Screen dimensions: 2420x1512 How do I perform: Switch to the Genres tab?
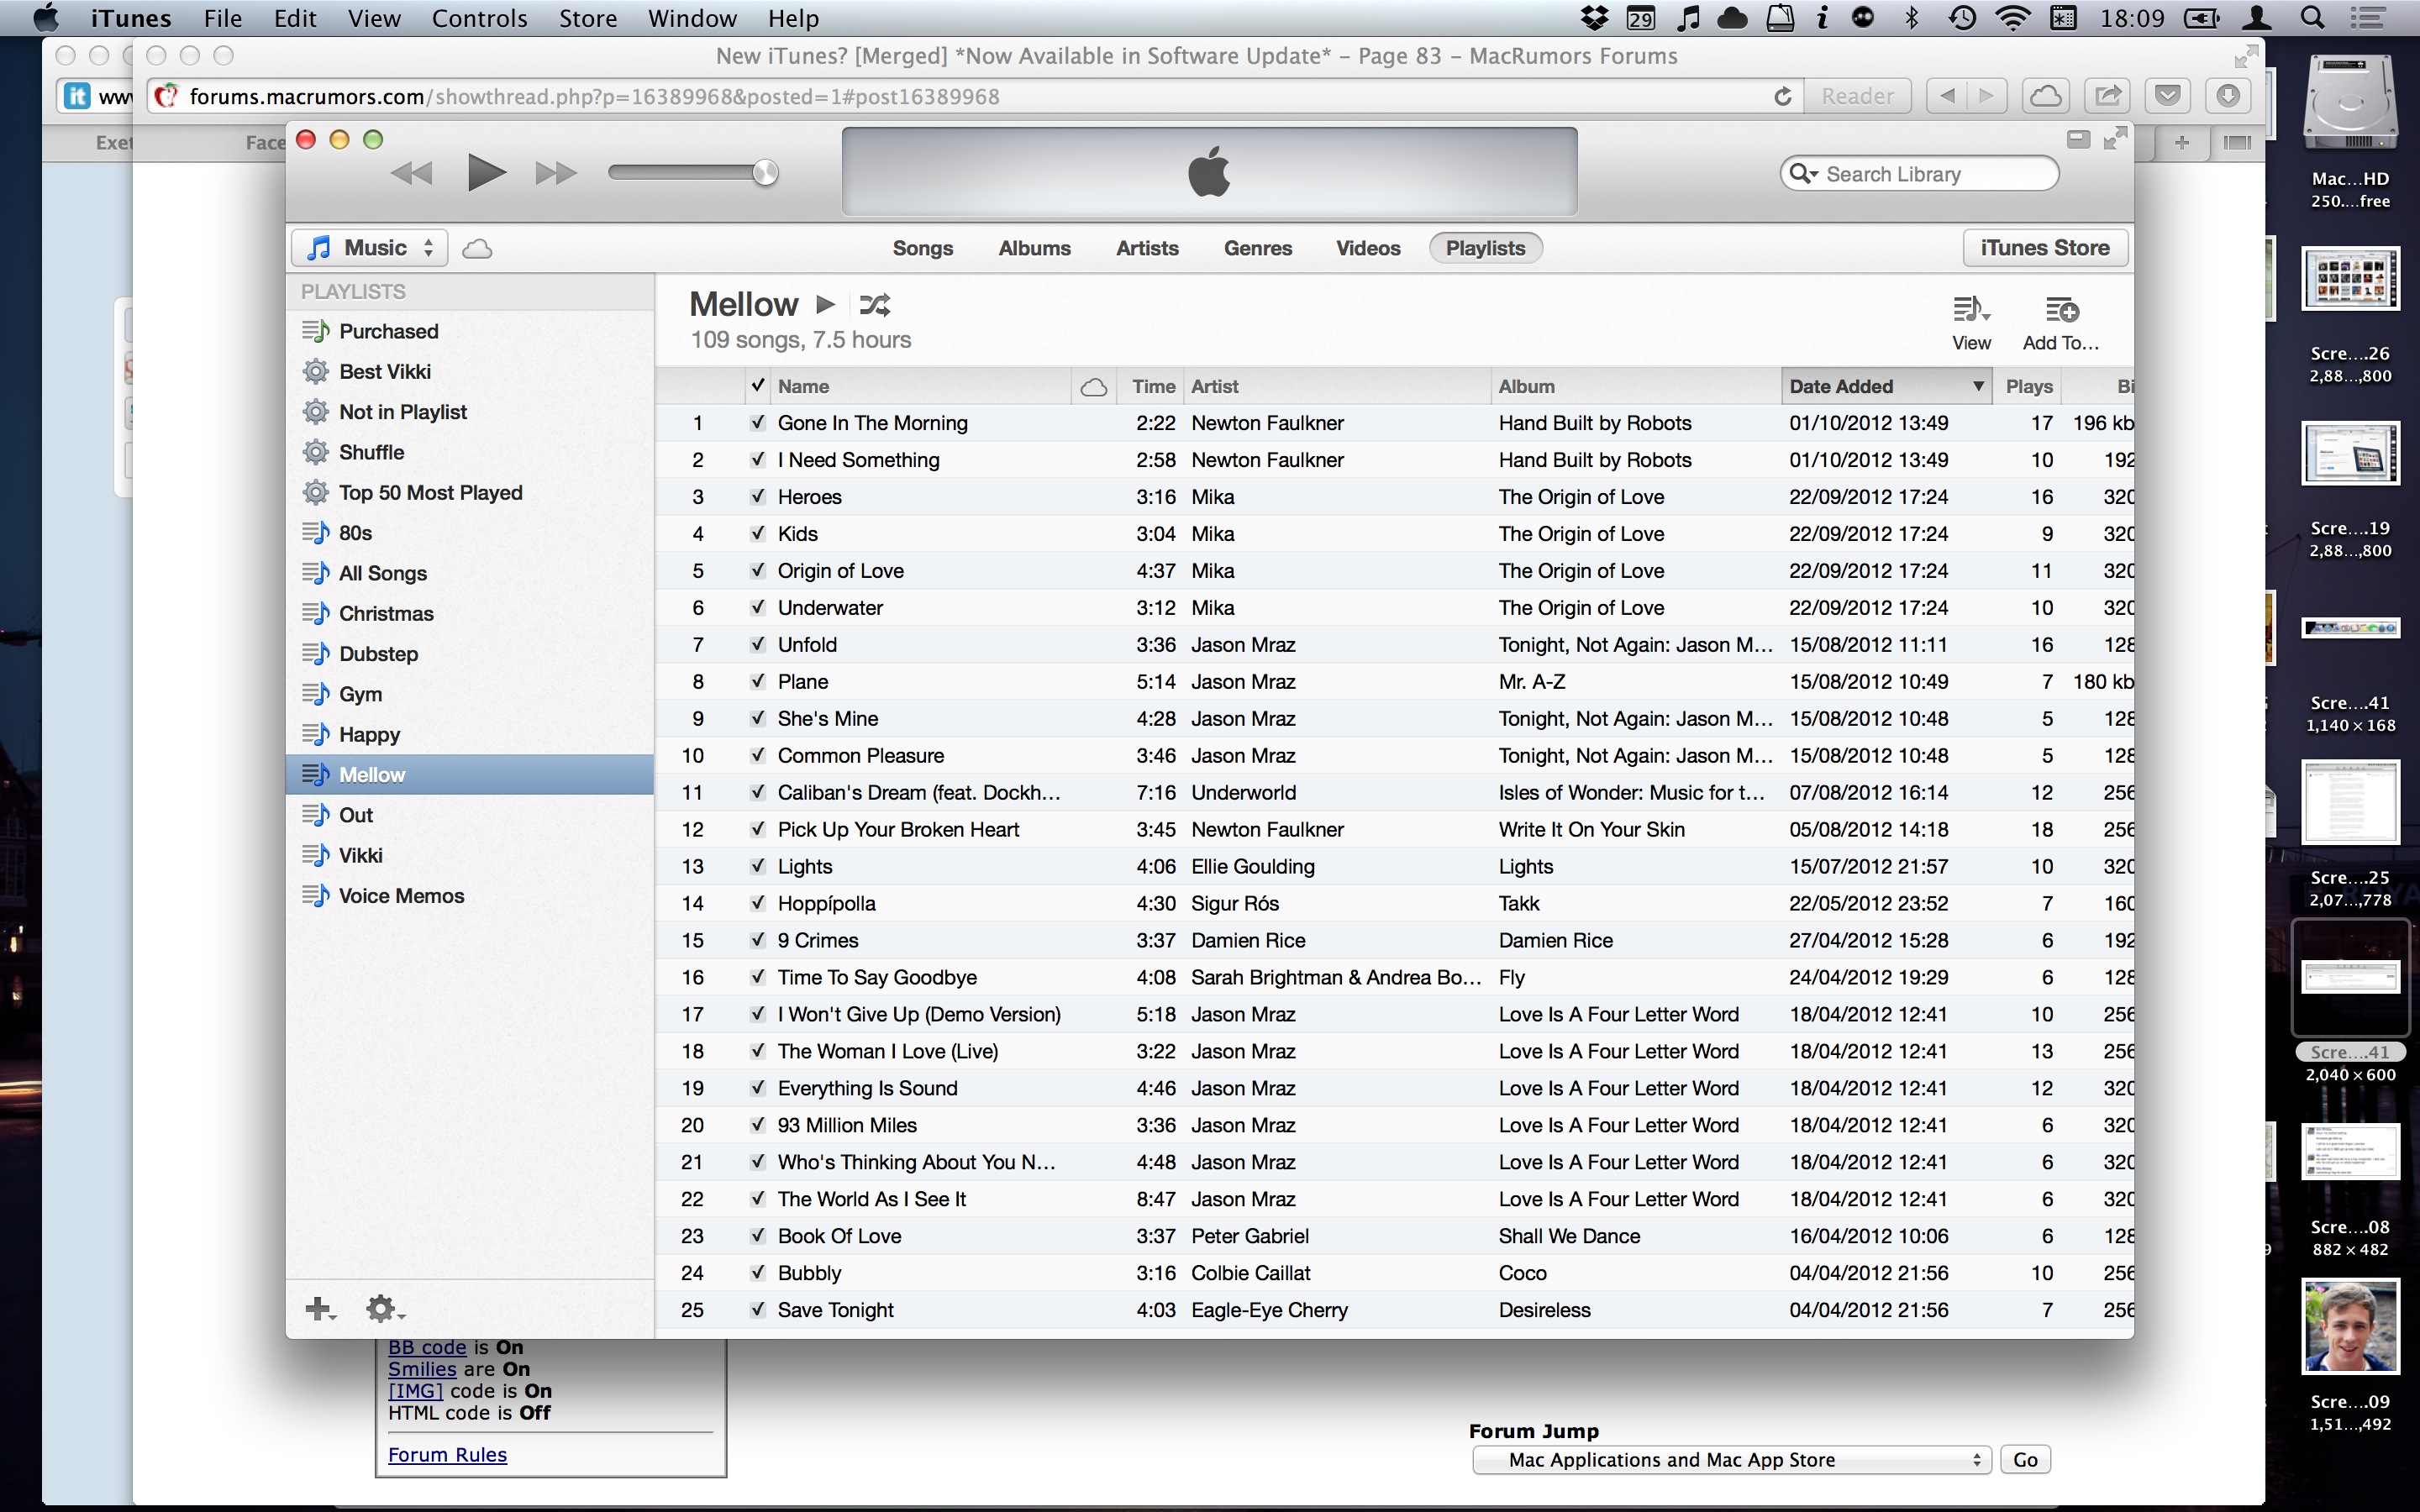coord(1258,248)
